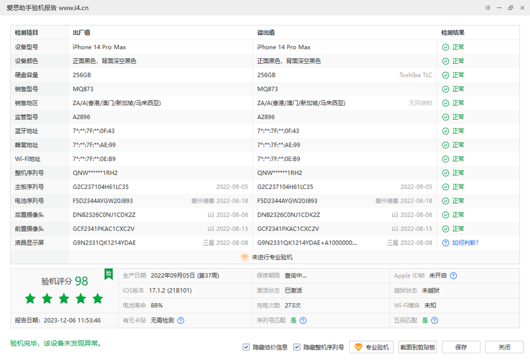
Task: Click factory battery serial F5D2344AYGW20J893
Action: tap(102, 201)
